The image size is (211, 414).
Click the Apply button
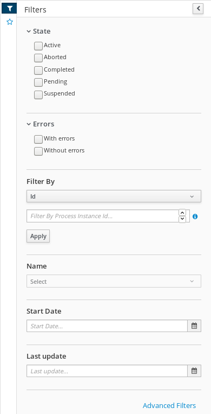(x=38, y=236)
